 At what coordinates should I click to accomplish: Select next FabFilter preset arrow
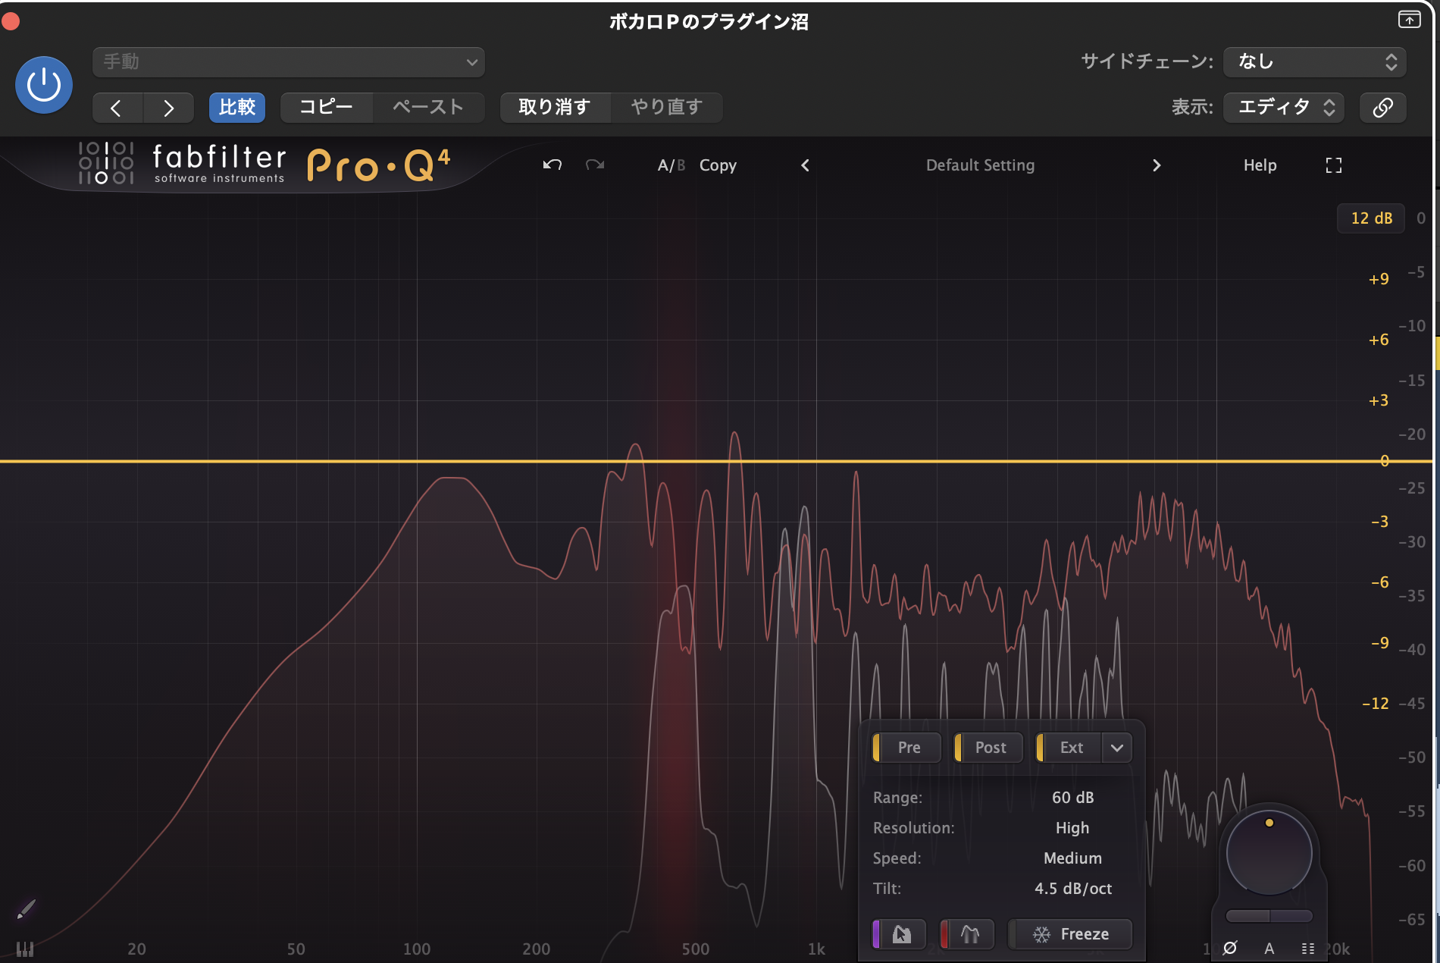1157,165
